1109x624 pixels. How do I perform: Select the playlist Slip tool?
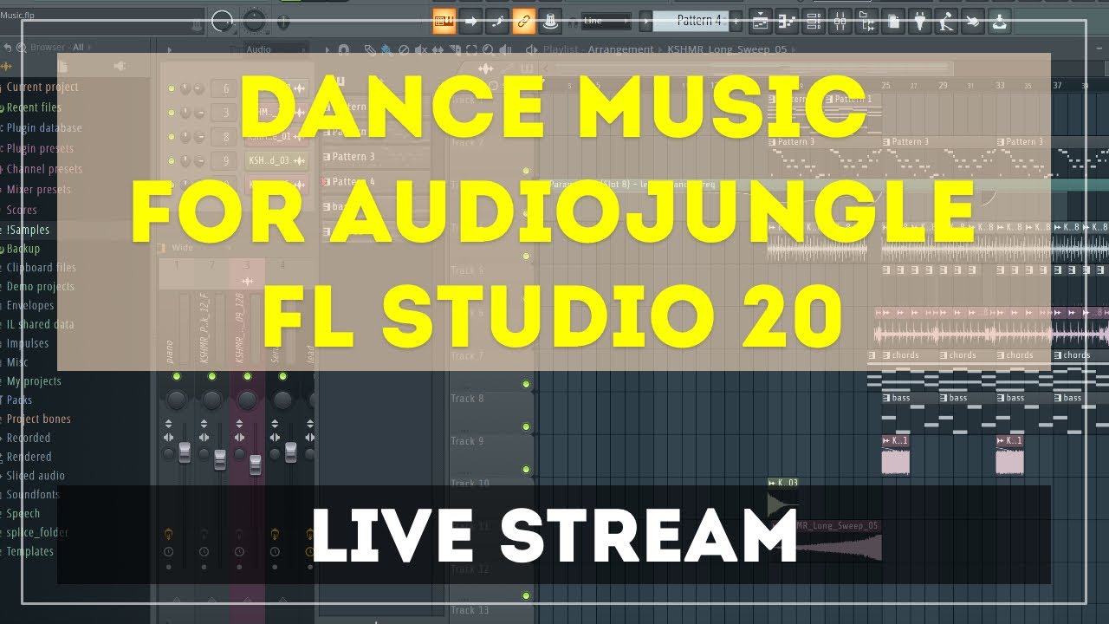pos(438,49)
